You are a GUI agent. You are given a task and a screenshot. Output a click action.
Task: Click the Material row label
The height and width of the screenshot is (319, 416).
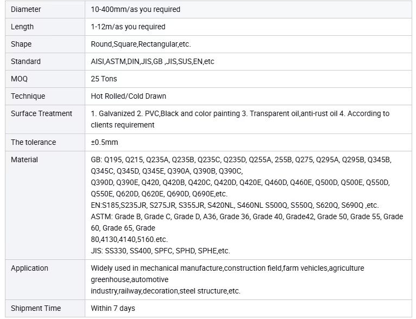point(24,159)
